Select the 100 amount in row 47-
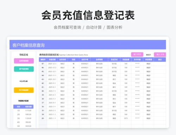Screen dimensions: 176x135 click(x=126, y=64)
